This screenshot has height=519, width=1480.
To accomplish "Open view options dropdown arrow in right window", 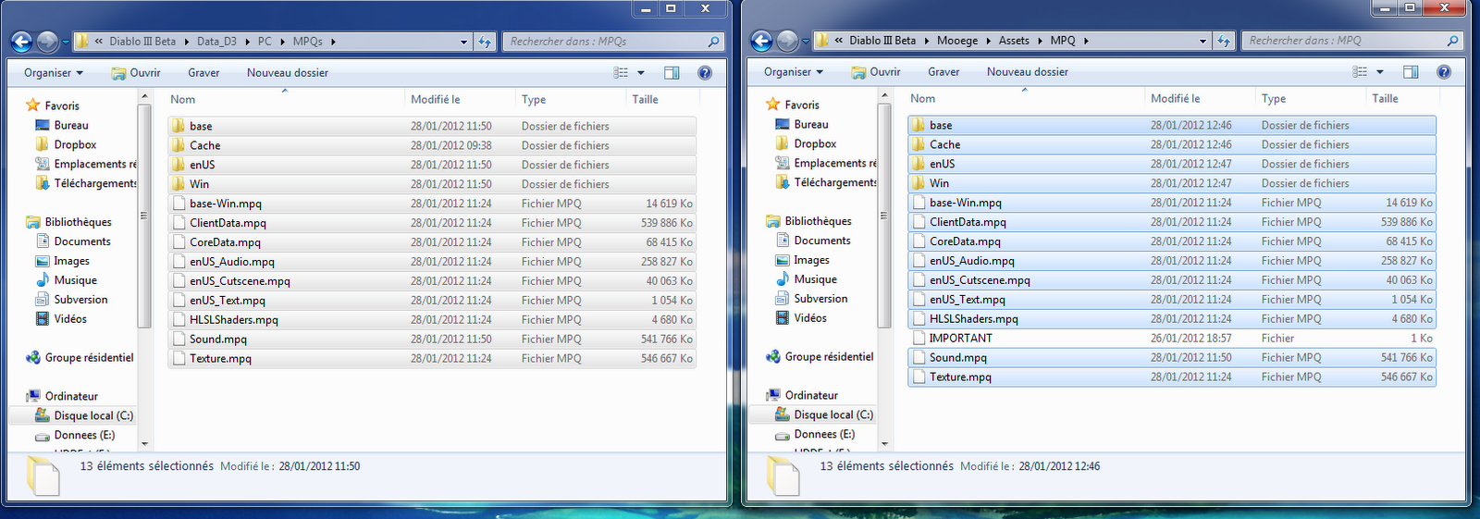I will tap(1379, 72).
